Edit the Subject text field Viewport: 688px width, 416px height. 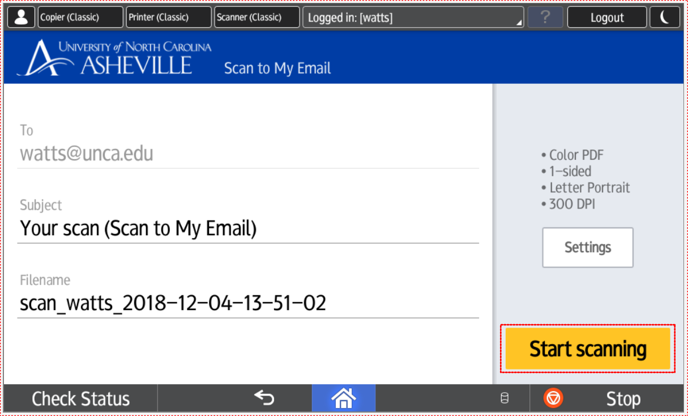248,228
